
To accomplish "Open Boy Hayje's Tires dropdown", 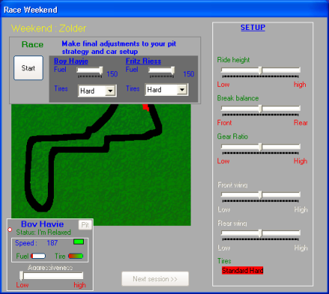I will click(110, 91).
